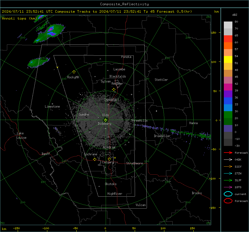Click the Hanna town label
Screen dimensions: 249x232
click(193, 123)
